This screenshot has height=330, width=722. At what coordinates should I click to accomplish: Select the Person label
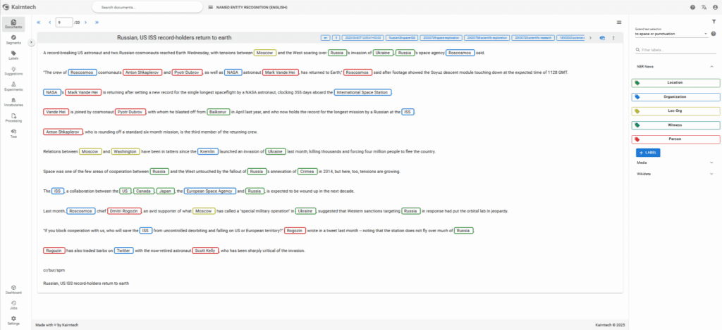pos(675,139)
